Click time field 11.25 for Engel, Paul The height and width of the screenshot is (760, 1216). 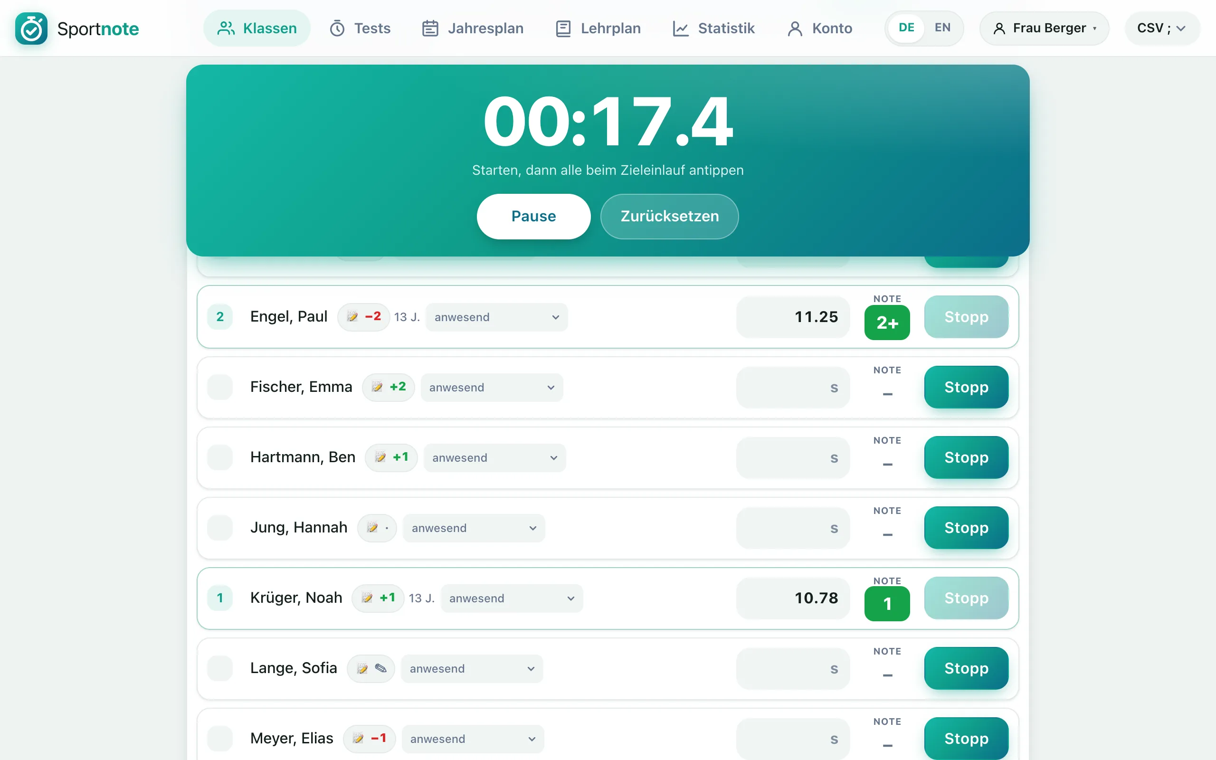[793, 317]
